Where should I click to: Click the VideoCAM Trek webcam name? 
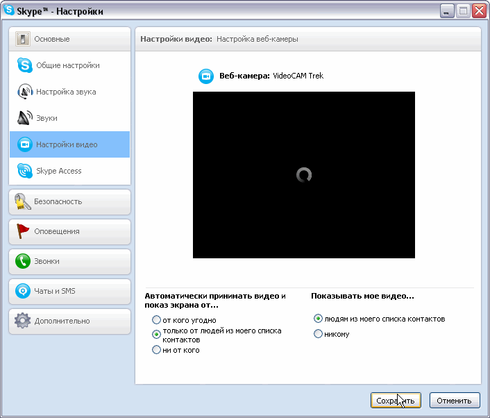pyautogui.click(x=298, y=76)
